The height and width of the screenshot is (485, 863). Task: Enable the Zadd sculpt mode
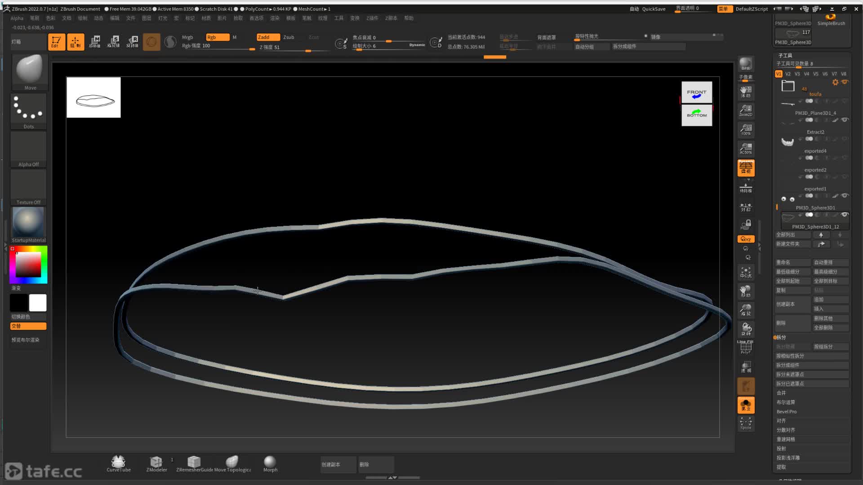click(x=268, y=37)
